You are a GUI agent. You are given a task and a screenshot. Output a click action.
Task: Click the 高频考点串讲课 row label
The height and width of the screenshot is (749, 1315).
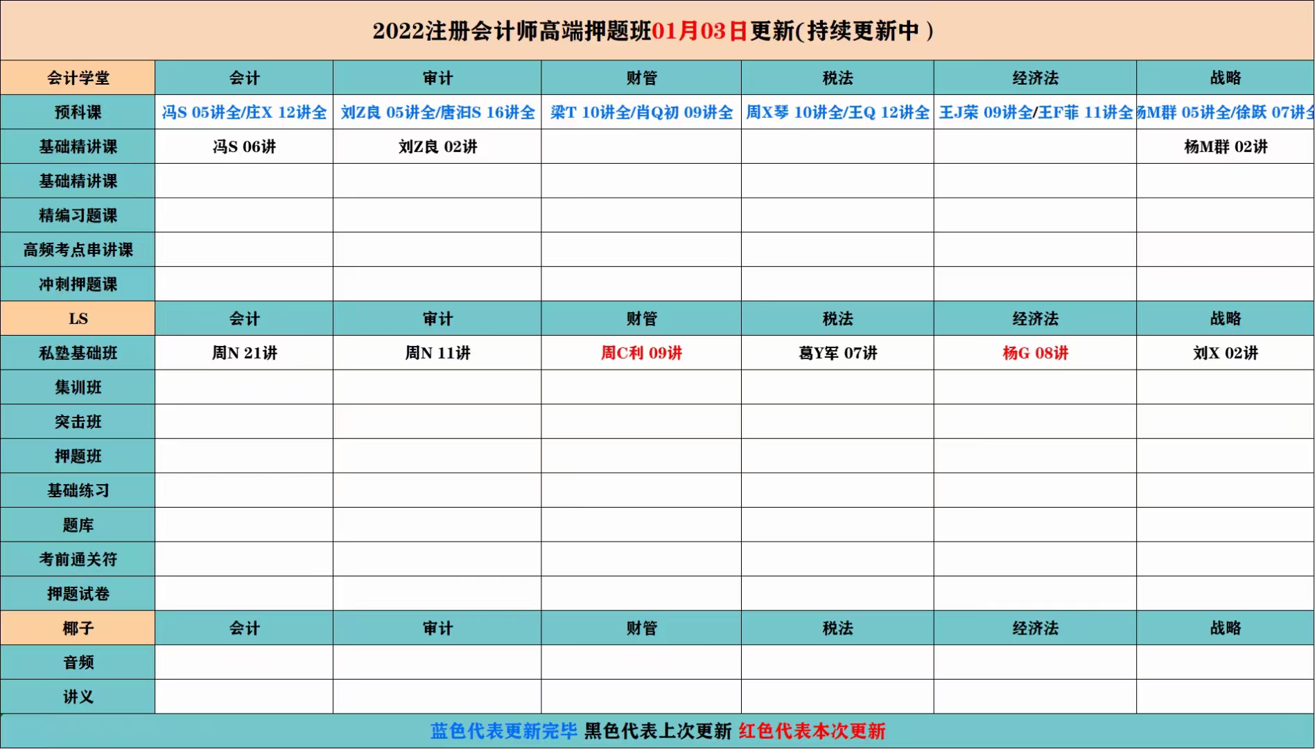pyautogui.click(x=78, y=250)
